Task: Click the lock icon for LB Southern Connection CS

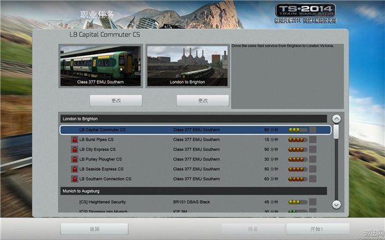Action: pos(74,179)
